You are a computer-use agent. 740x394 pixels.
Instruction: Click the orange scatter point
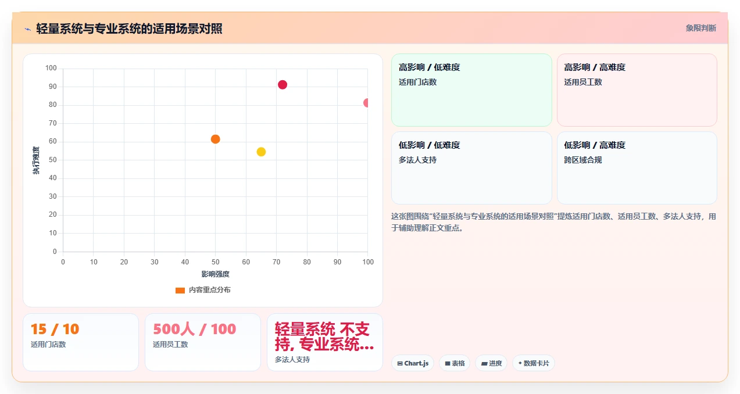(215, 139)
